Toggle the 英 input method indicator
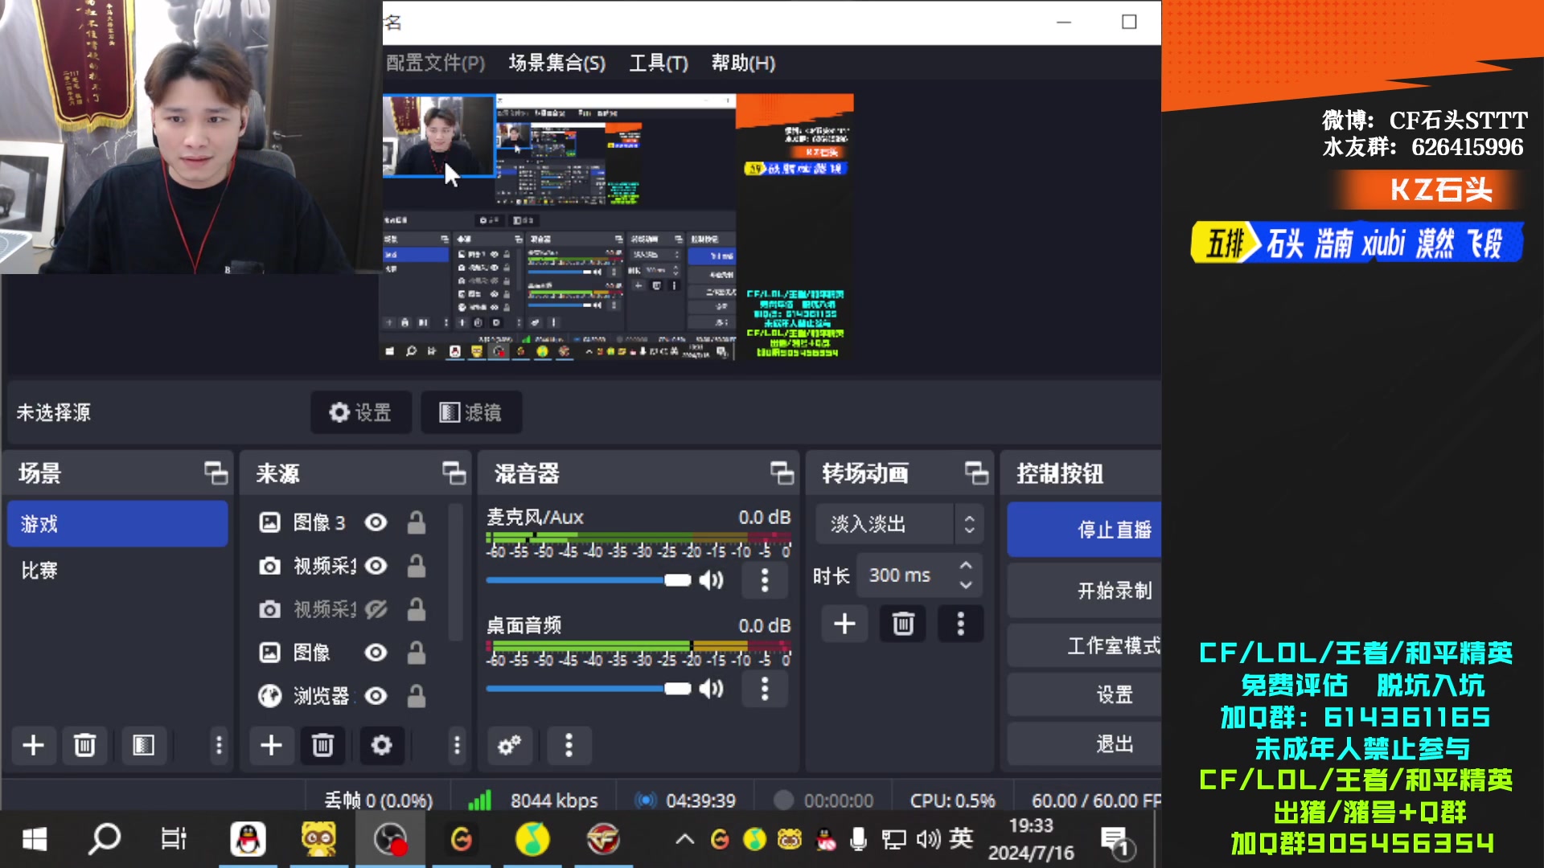The image size is (1544, 868). point(960,839)
